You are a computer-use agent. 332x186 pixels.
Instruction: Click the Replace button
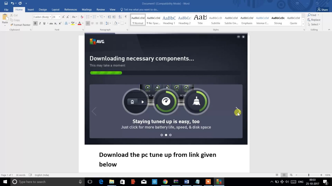(x=314, y=20)
